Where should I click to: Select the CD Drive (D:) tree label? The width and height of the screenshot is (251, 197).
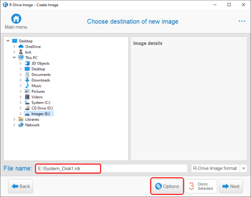(42, 108)
